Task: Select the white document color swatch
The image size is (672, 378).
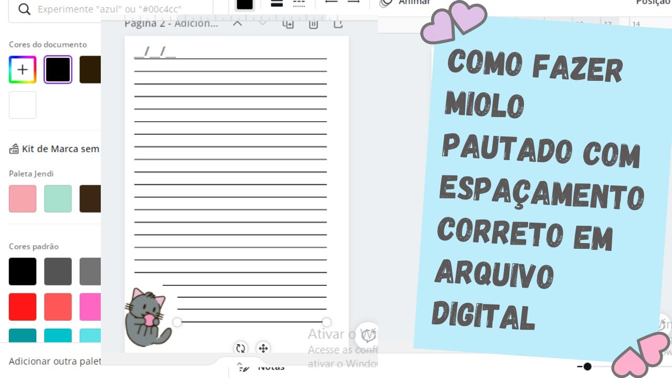Action: pyautogui.click(x=23, y=105)
